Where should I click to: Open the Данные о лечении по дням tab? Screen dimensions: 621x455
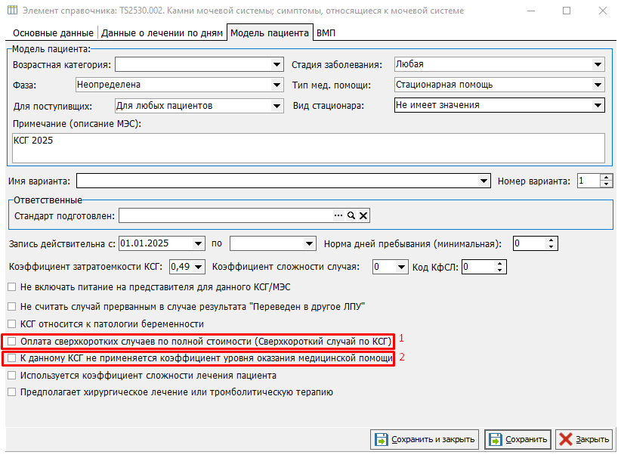(x=162, y=33)
